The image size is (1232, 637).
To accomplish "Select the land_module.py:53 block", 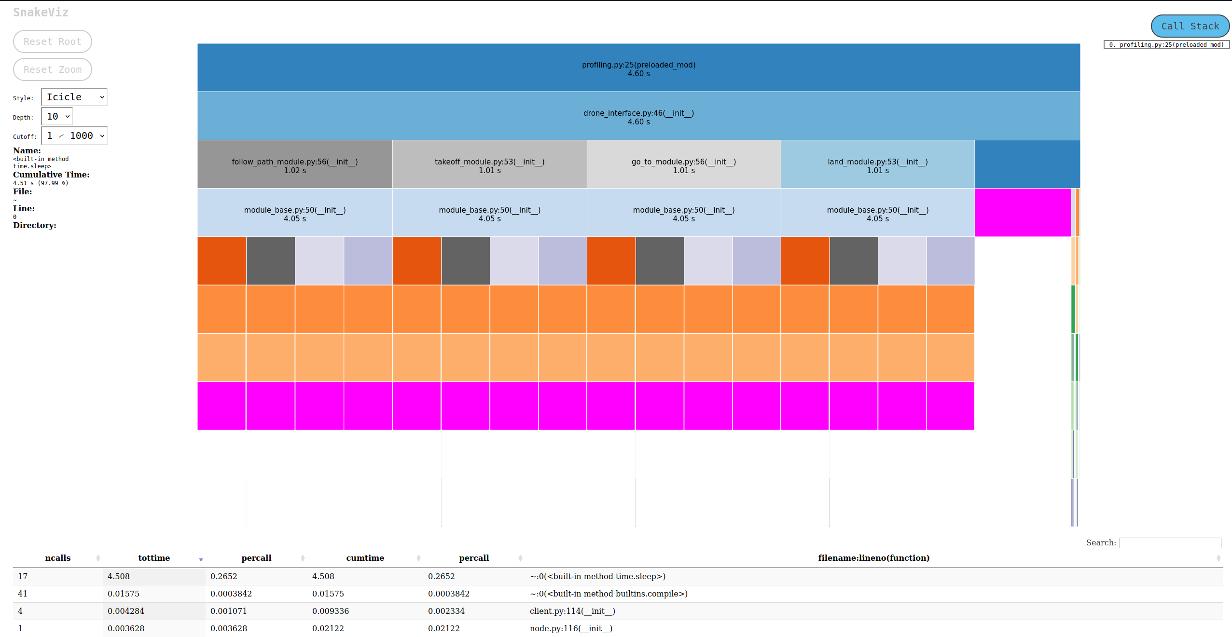I will tap(877, 164).
